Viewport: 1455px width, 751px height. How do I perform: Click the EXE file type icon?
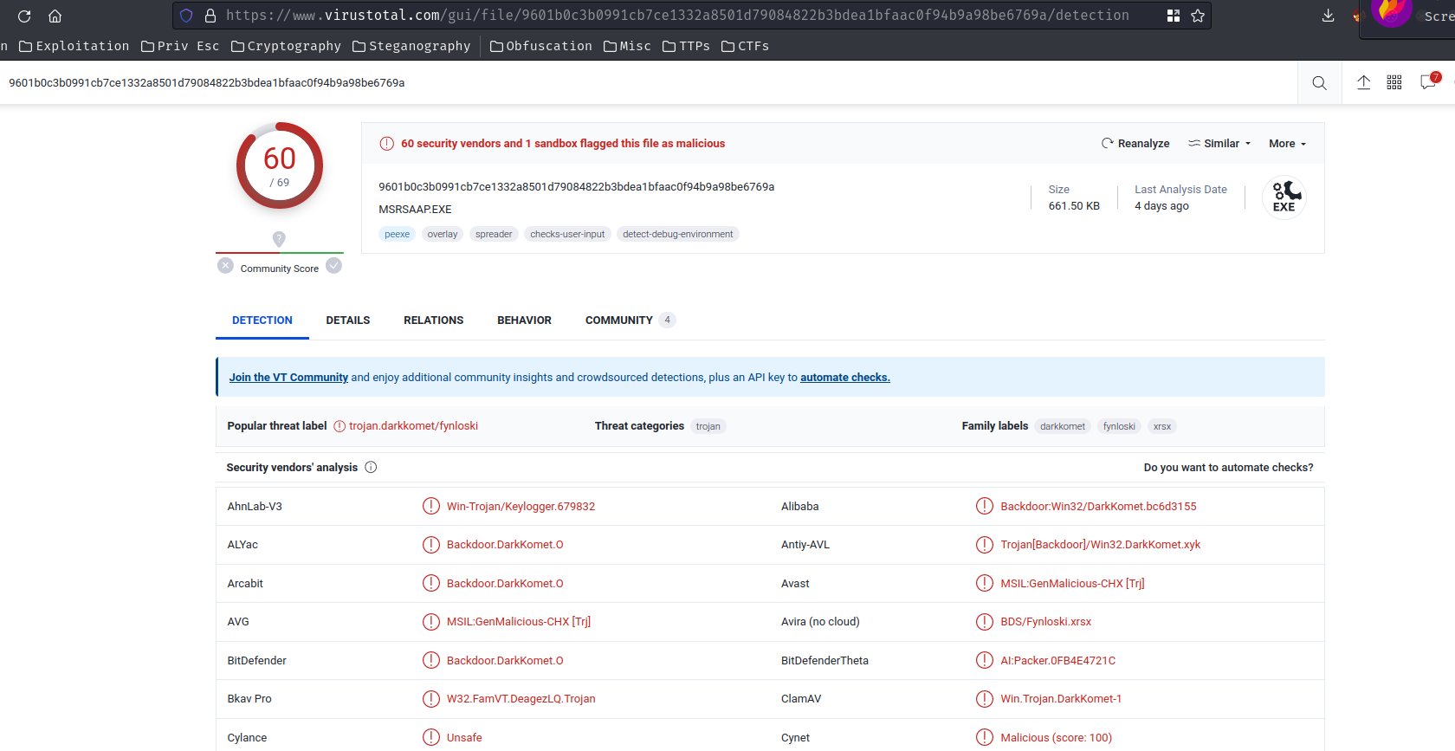[1284, 197]
